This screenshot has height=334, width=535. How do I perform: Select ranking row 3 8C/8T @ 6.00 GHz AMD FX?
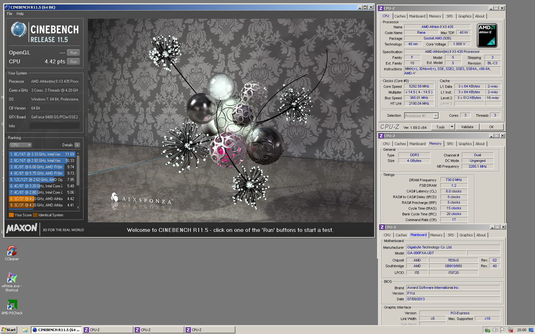click(42, 167)
